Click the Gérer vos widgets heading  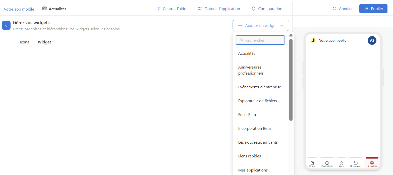click(x=31, y=23)
